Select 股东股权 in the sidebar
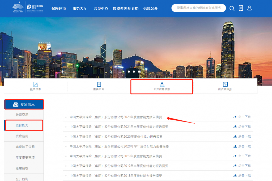 click(x=24, y=168)
